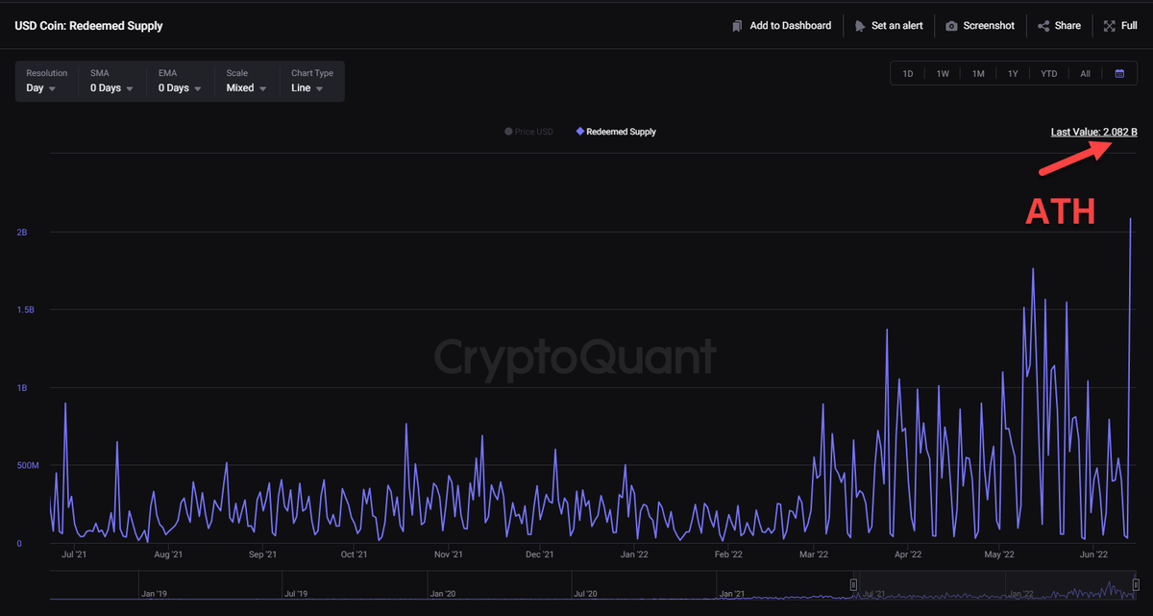Enter fullscreen via the Full icon
The width and height of the screenshot is (1153, 616).
pos(1111,25)
